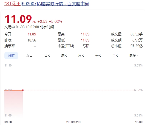Screen dimensions: 145x125
Task: Click the 总市值 value 97.25亿
Action: coord(137,46)
